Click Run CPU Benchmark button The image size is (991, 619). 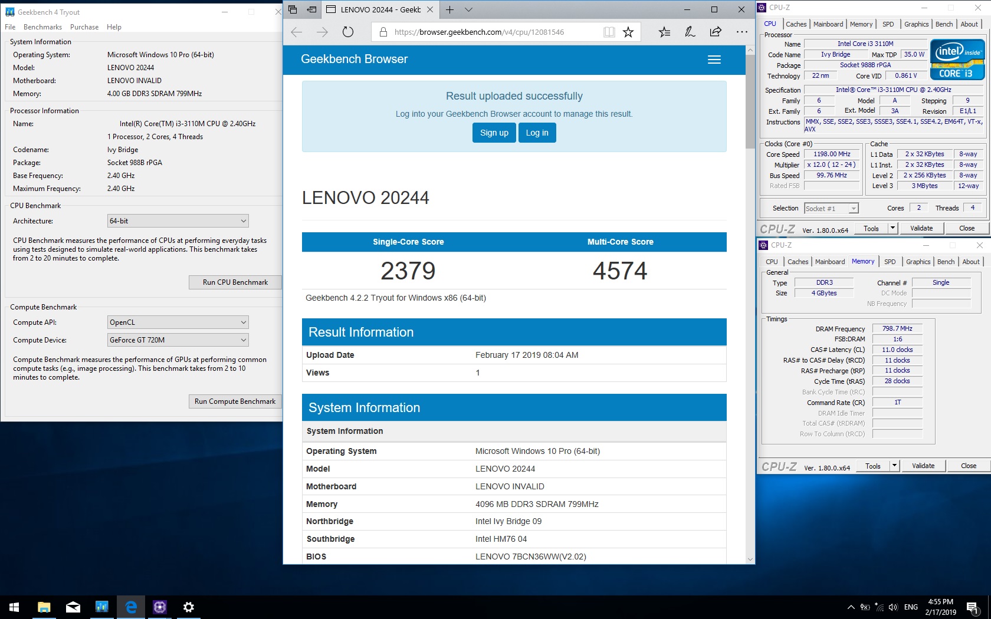coord(235,282)
